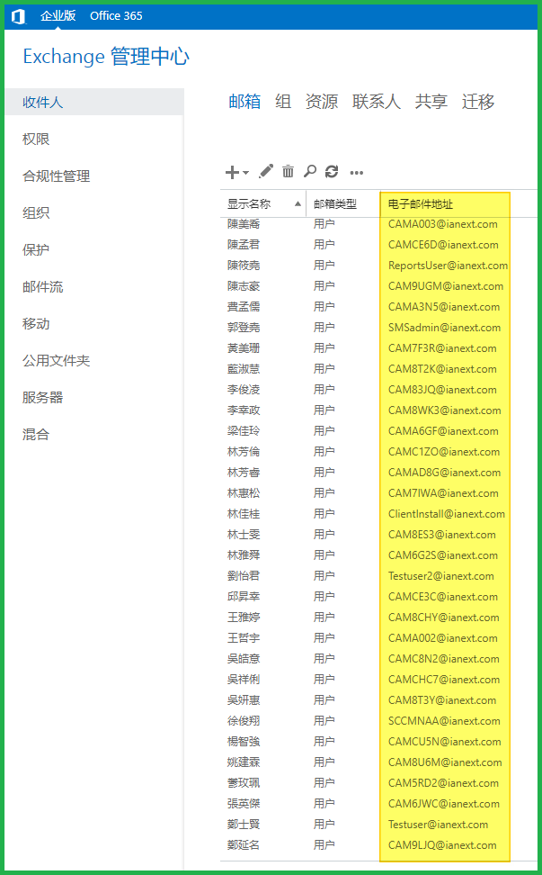Click the delete trash can icon
Image resolution: width=542 pixels, height=875 pixels.
288,171
